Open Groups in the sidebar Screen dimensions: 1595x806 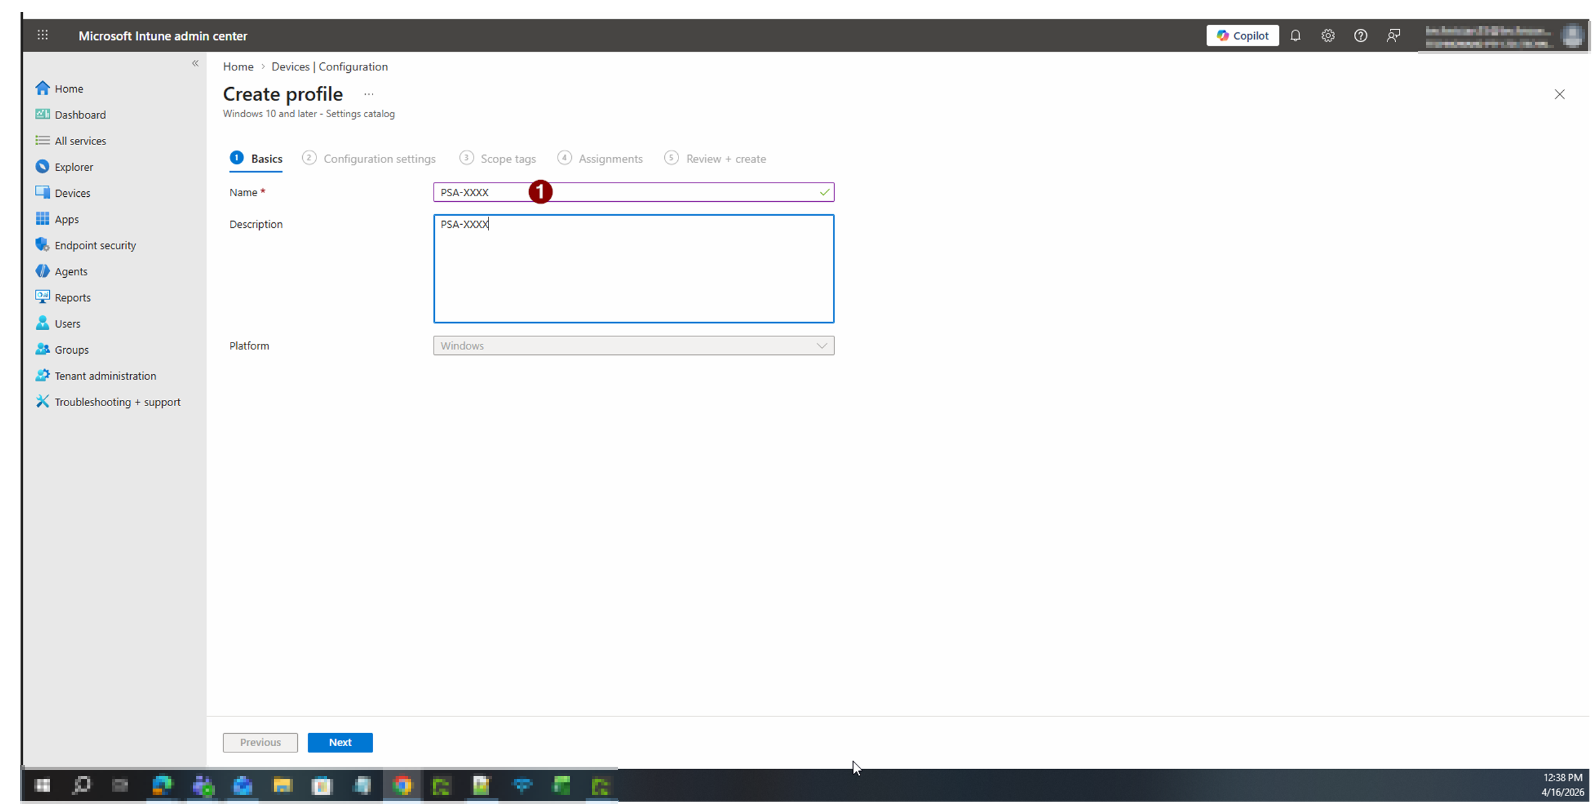(62, 350)
